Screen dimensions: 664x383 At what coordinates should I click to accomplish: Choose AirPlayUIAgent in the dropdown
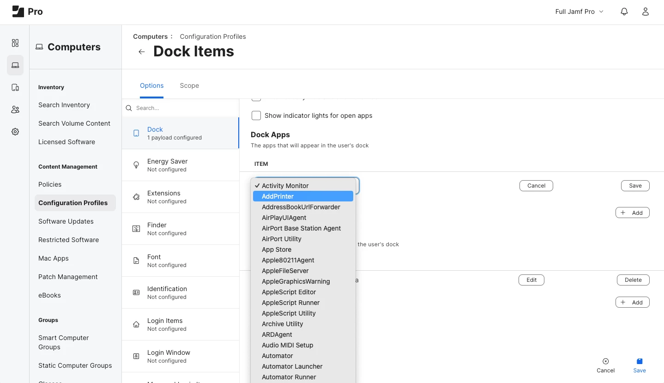pyautogui.click(x=303, y=218)
